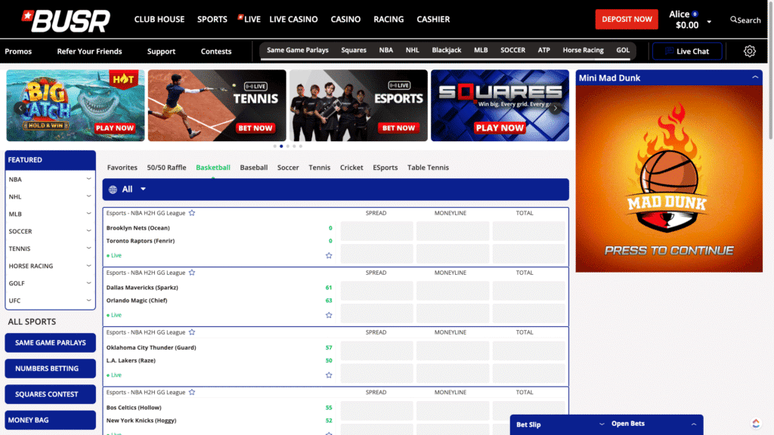The height and width of the screenshot is (435, 774).
Task: Click the SQUARES CONTEST sidebar button
Action: tap(51, 394)
